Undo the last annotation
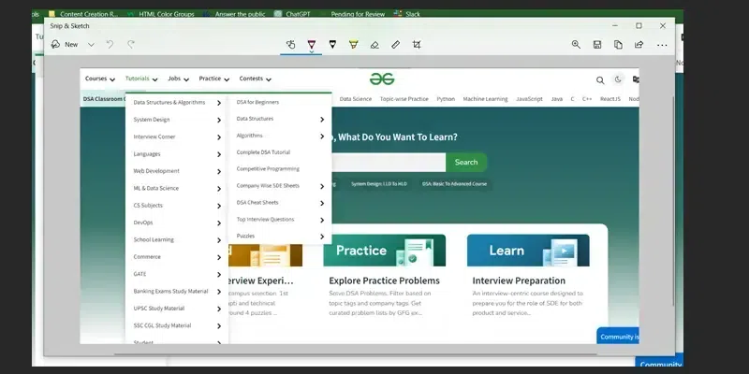Image resolution: width=749 pixels, height=374 pixels. pyautogui.click(x=110, y=44)
